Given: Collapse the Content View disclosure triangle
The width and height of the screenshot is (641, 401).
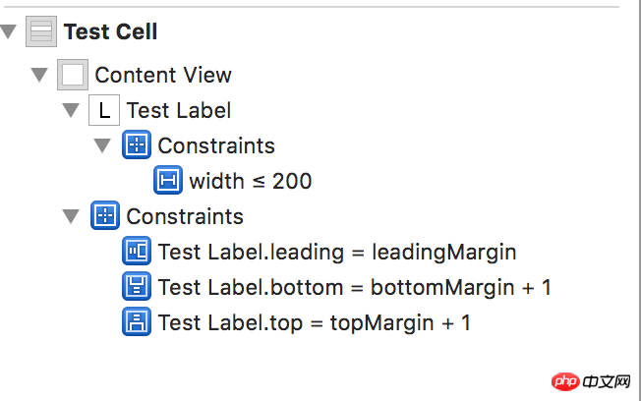Looking at the screenshot, I should (39, 75).
